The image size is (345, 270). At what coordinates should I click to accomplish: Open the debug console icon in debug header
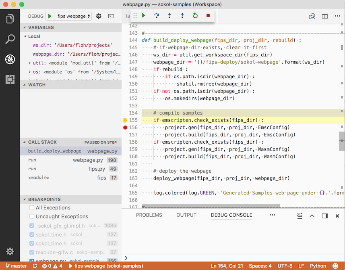point(111,16)
